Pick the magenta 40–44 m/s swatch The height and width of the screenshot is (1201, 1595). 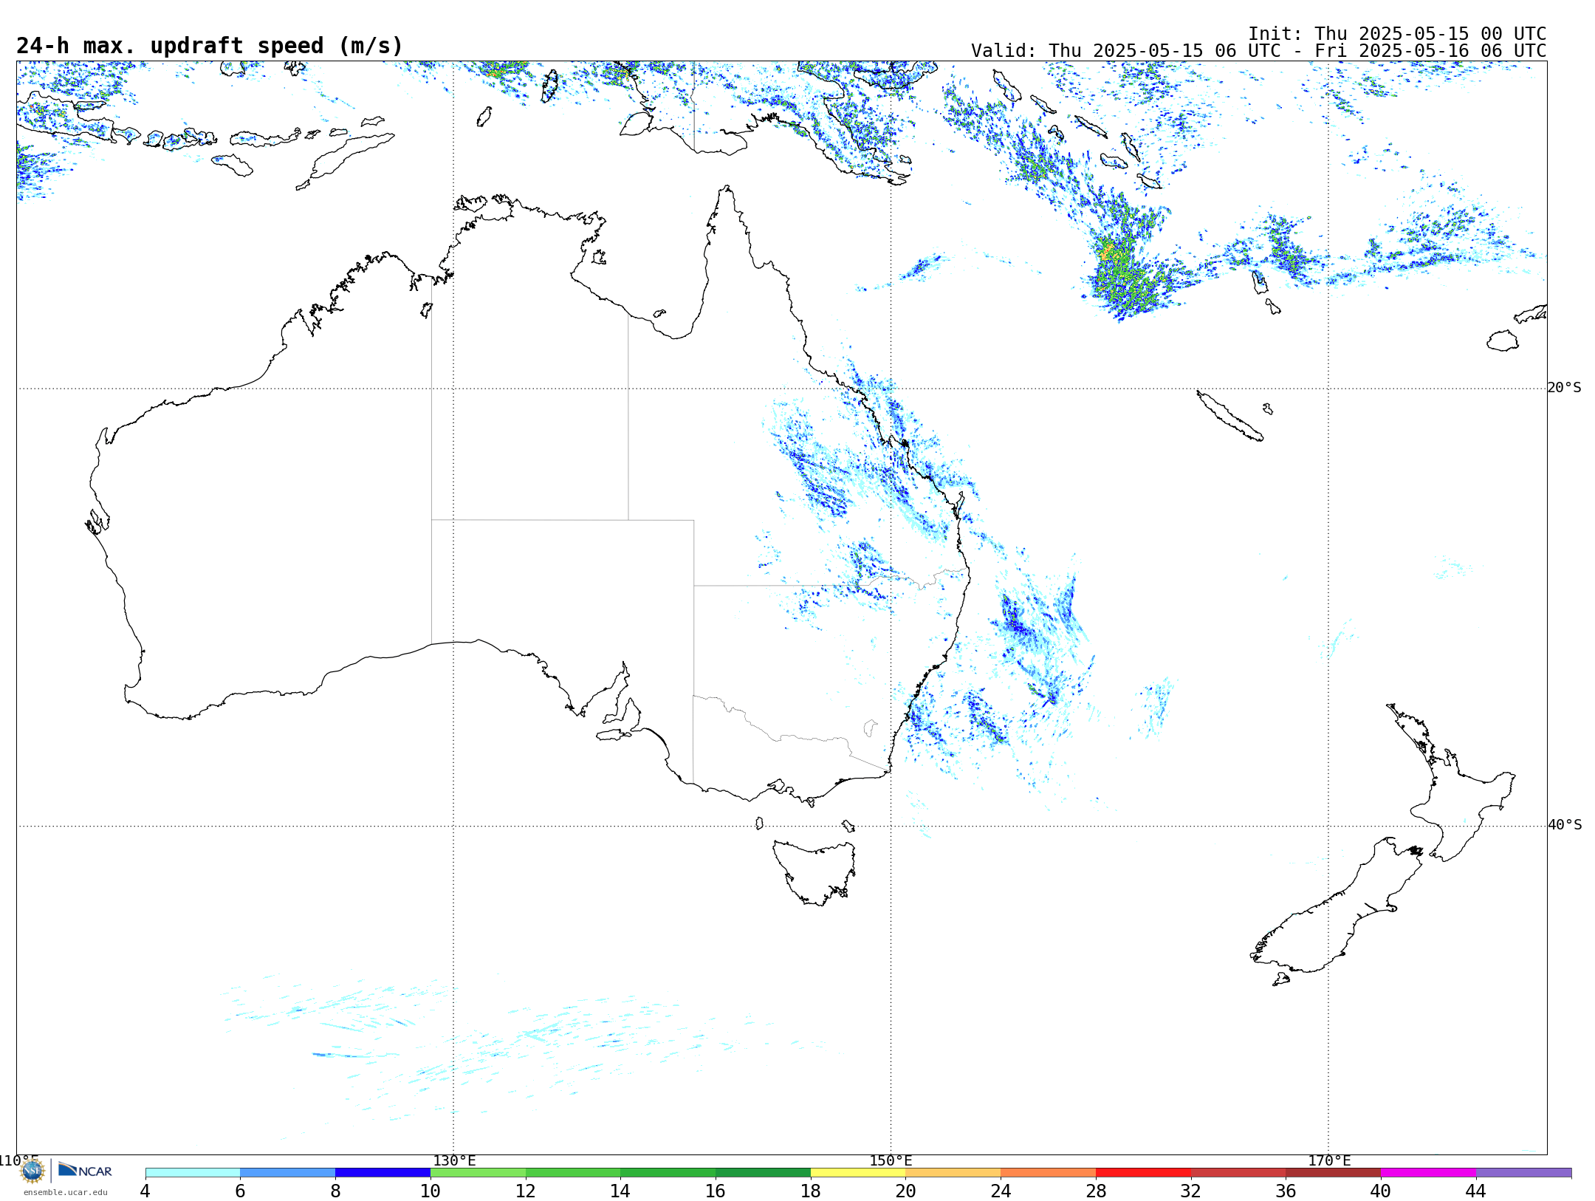coord(1428,1173)
